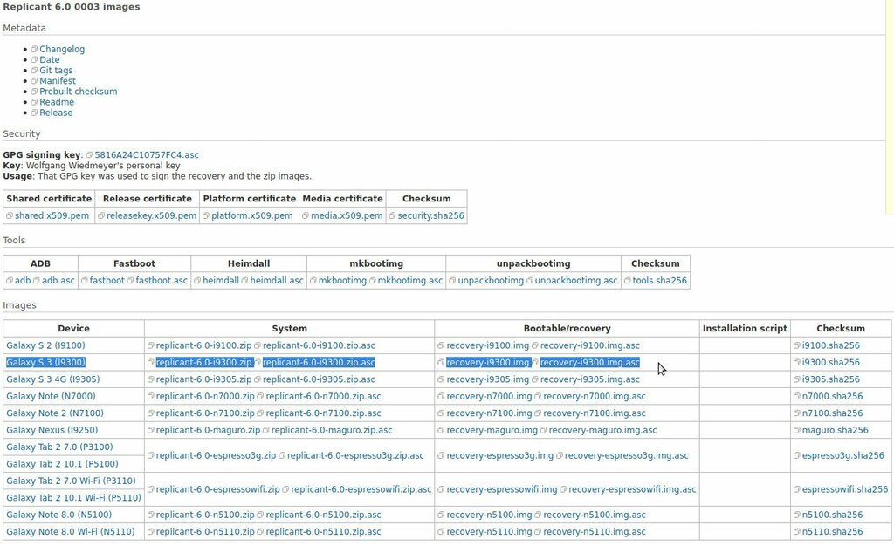Open the Changelog metadata link
Screen dimensions: 894x546
[x=62, y=50]
